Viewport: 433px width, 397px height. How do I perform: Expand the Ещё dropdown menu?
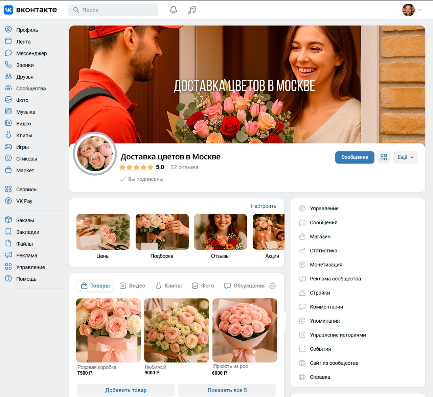coord(405,157)
